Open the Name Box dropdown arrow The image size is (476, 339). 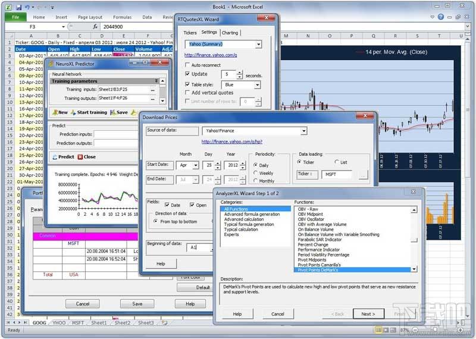(63, 27)
